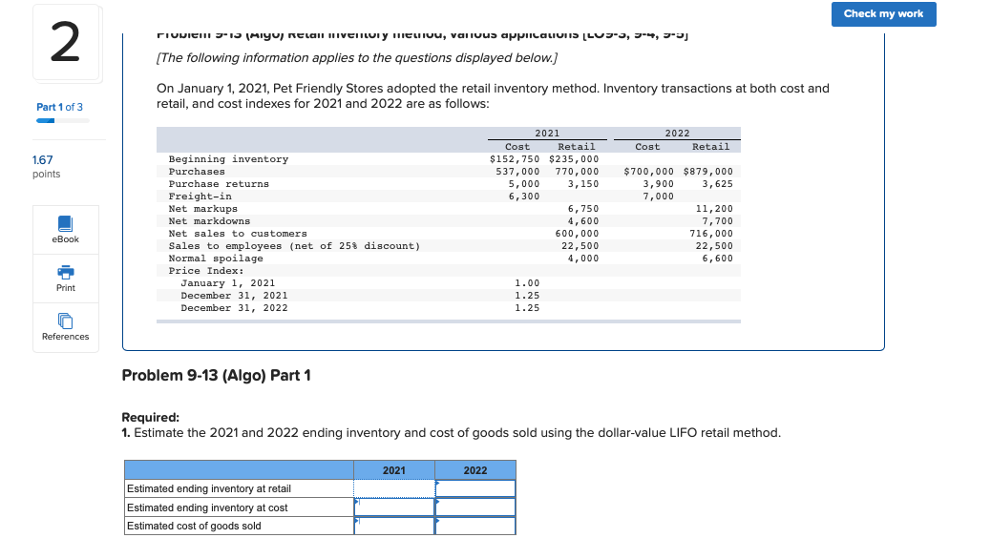The width and height of the screenshot is (991, 559).
Task: Click the 1.67 points value
Action: (42, 160)
